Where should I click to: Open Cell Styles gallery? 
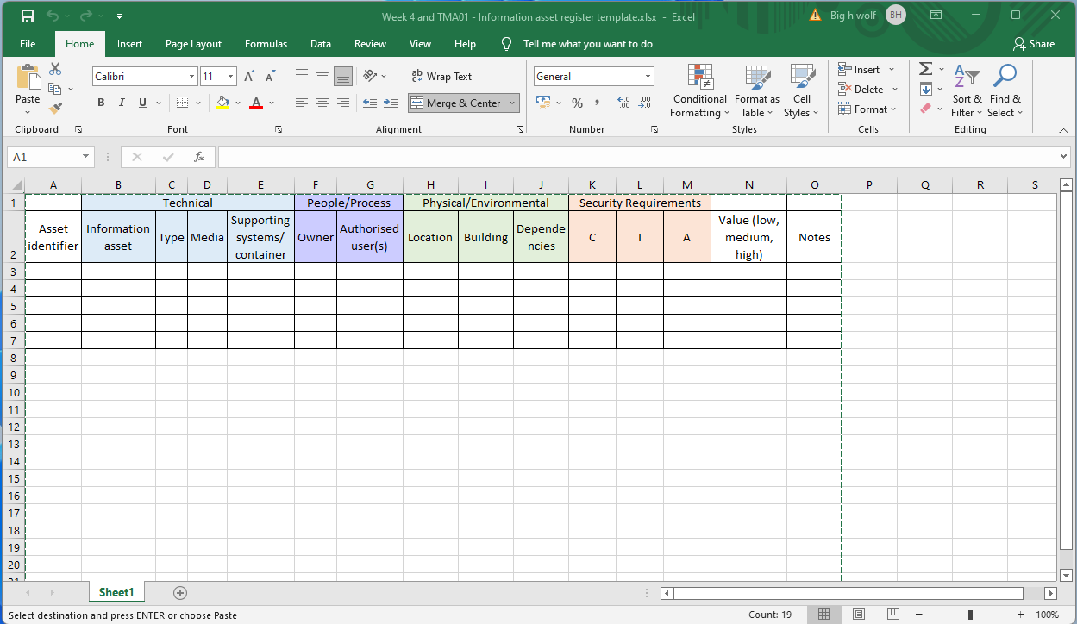click(802, 90)
